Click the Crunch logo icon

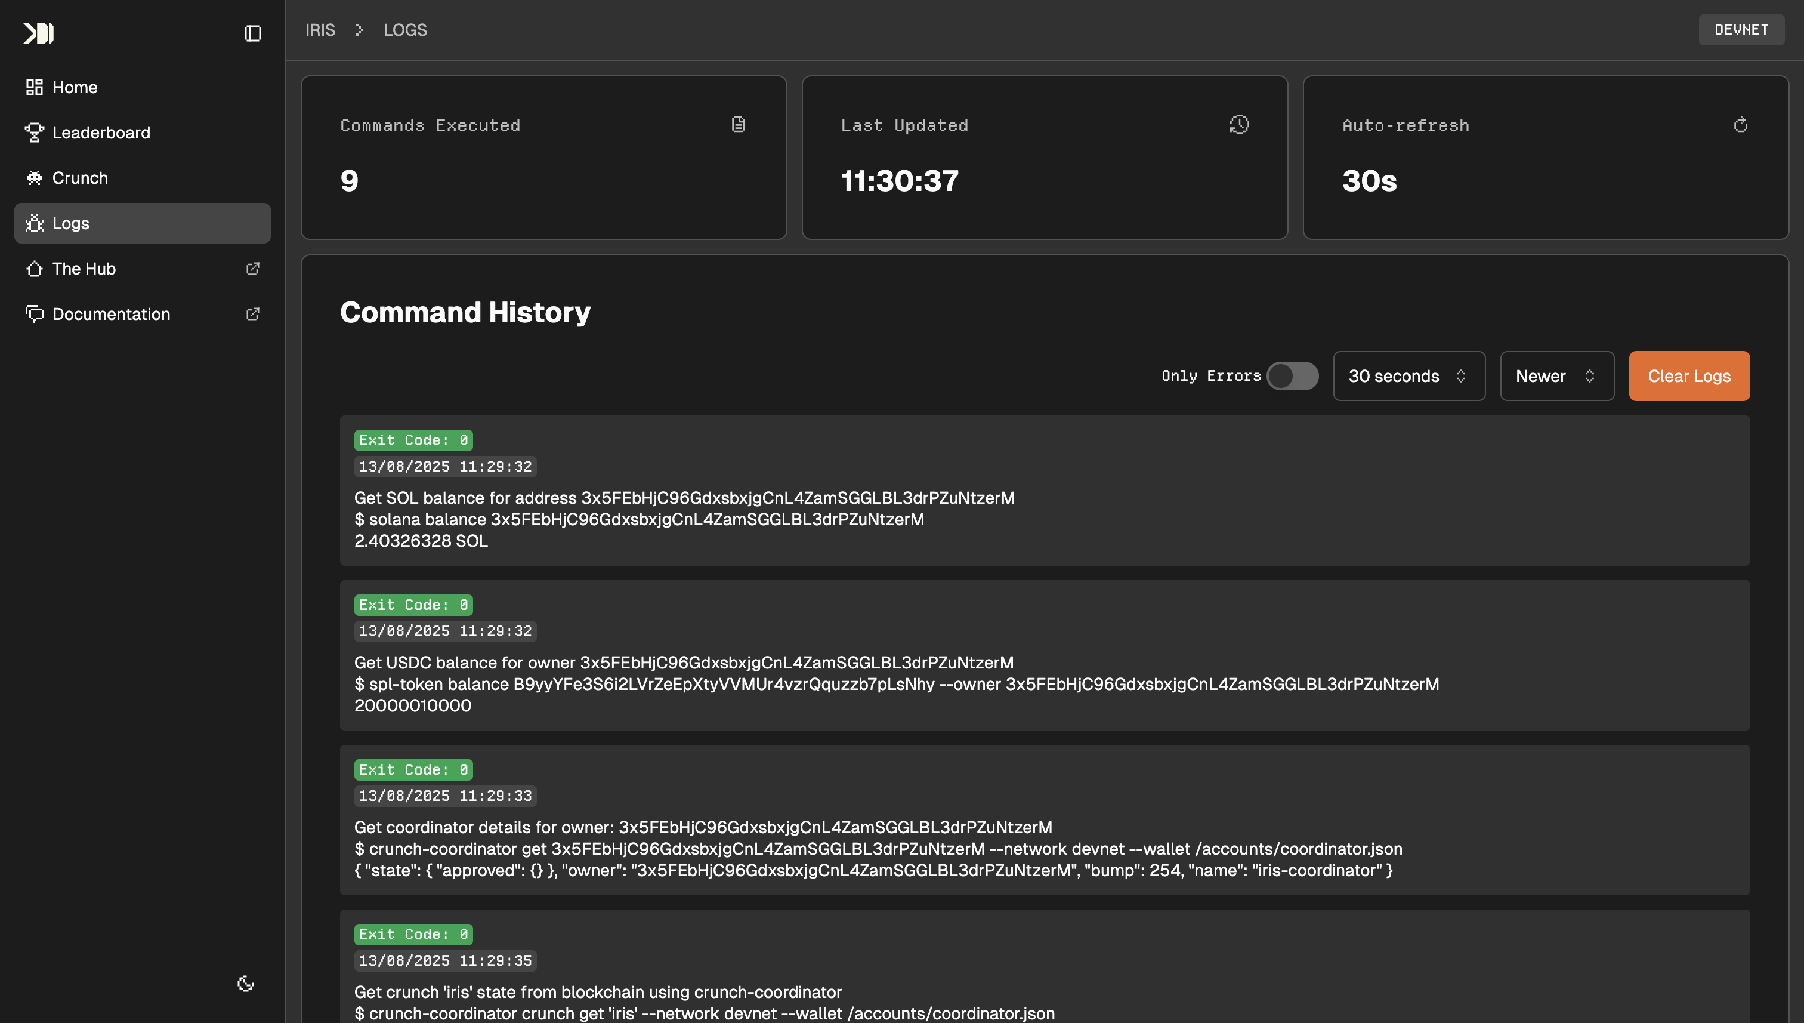coord(38,33)
